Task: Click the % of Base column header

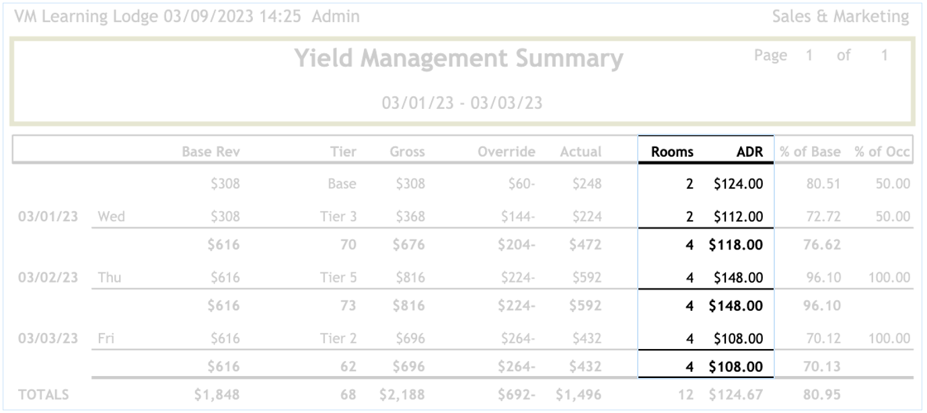Action: tap(810, 152)
